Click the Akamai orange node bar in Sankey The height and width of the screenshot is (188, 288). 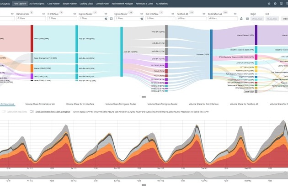[x=32, y=68]
